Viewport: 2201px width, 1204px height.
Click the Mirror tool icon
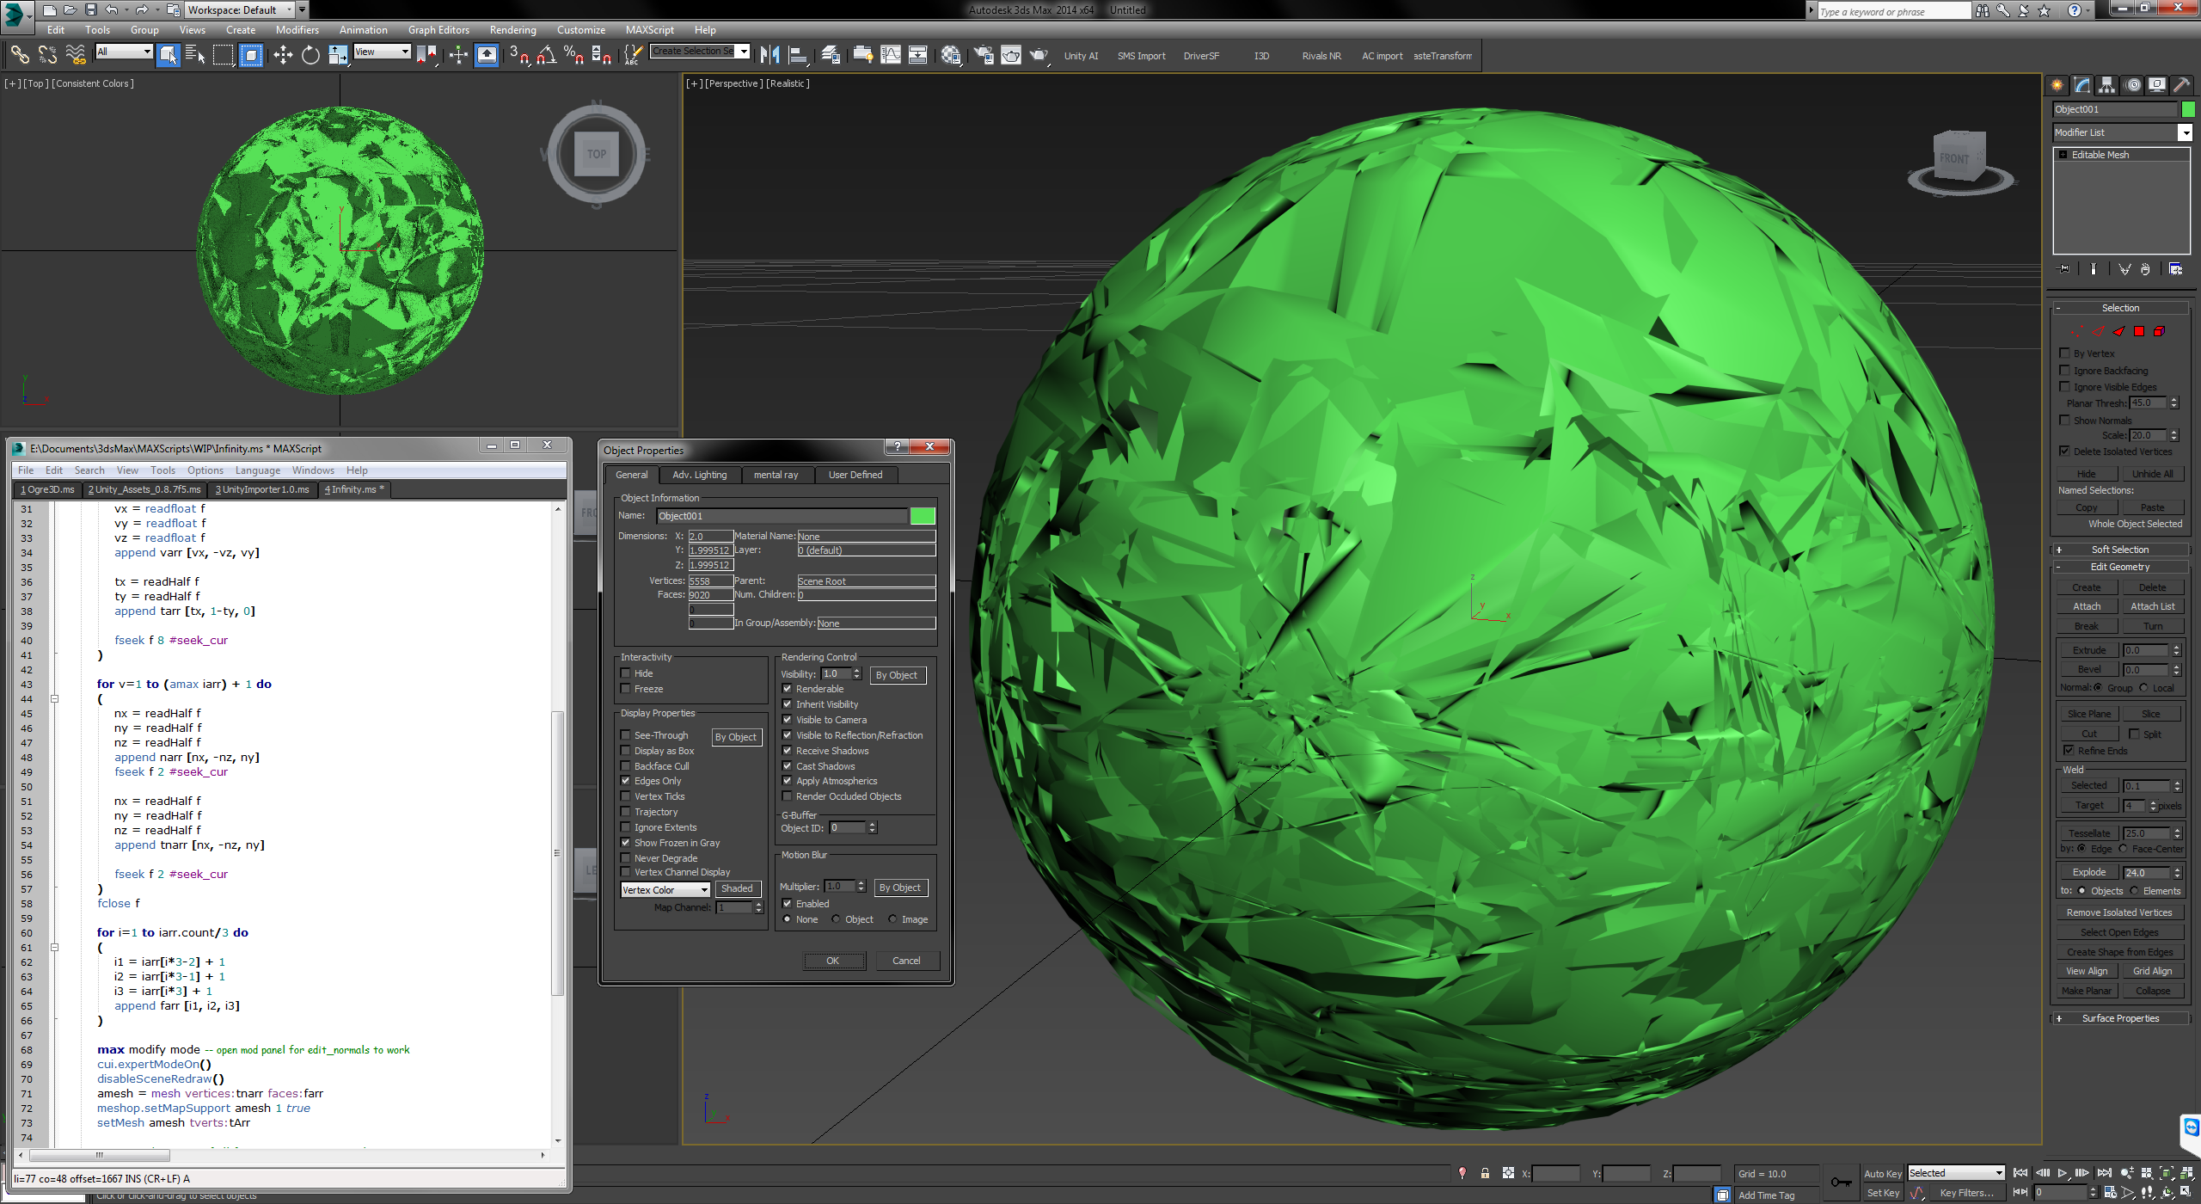[x=769, y=56]
